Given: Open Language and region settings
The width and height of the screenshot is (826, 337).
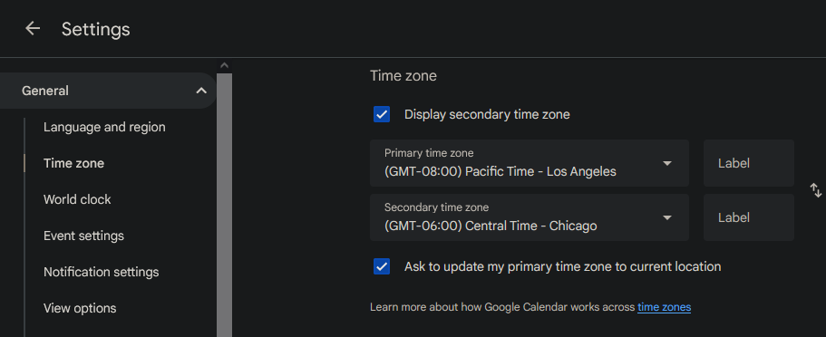Looking at the screenshot, I should pyautogui.click(x=104, y=127).
